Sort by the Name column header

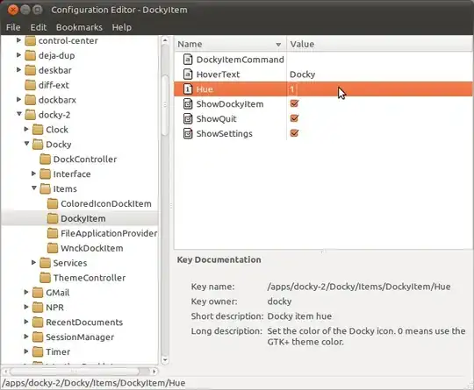230,44
